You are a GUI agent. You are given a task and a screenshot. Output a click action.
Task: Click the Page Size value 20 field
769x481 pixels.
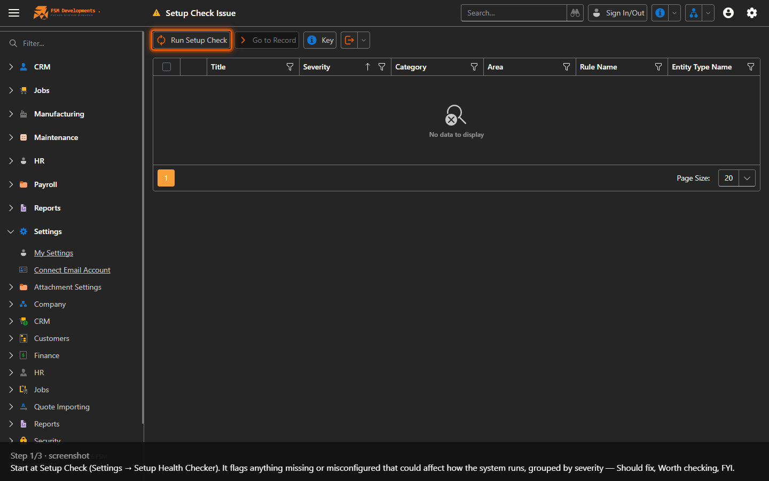728,178
